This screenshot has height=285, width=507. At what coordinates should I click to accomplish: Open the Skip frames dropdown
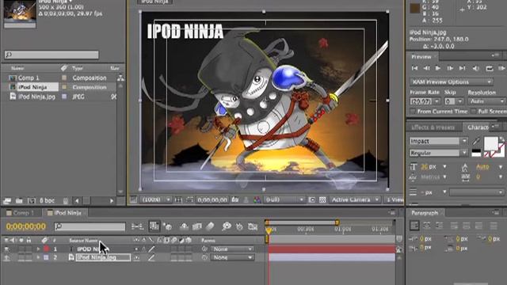tap(460, 101)
